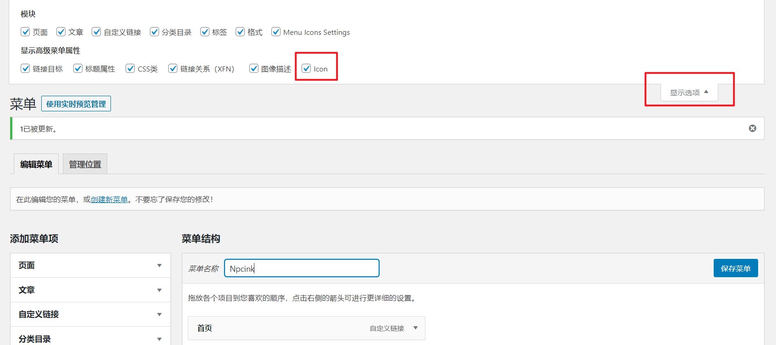
Task: Collapse the 显示选项 screen options panel
Action: coord(689,93)
